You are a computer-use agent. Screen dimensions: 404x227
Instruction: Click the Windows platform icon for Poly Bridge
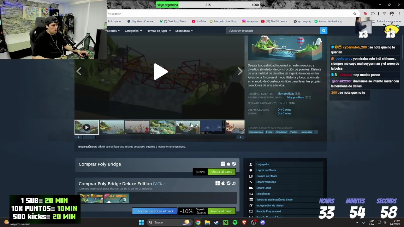223,164
